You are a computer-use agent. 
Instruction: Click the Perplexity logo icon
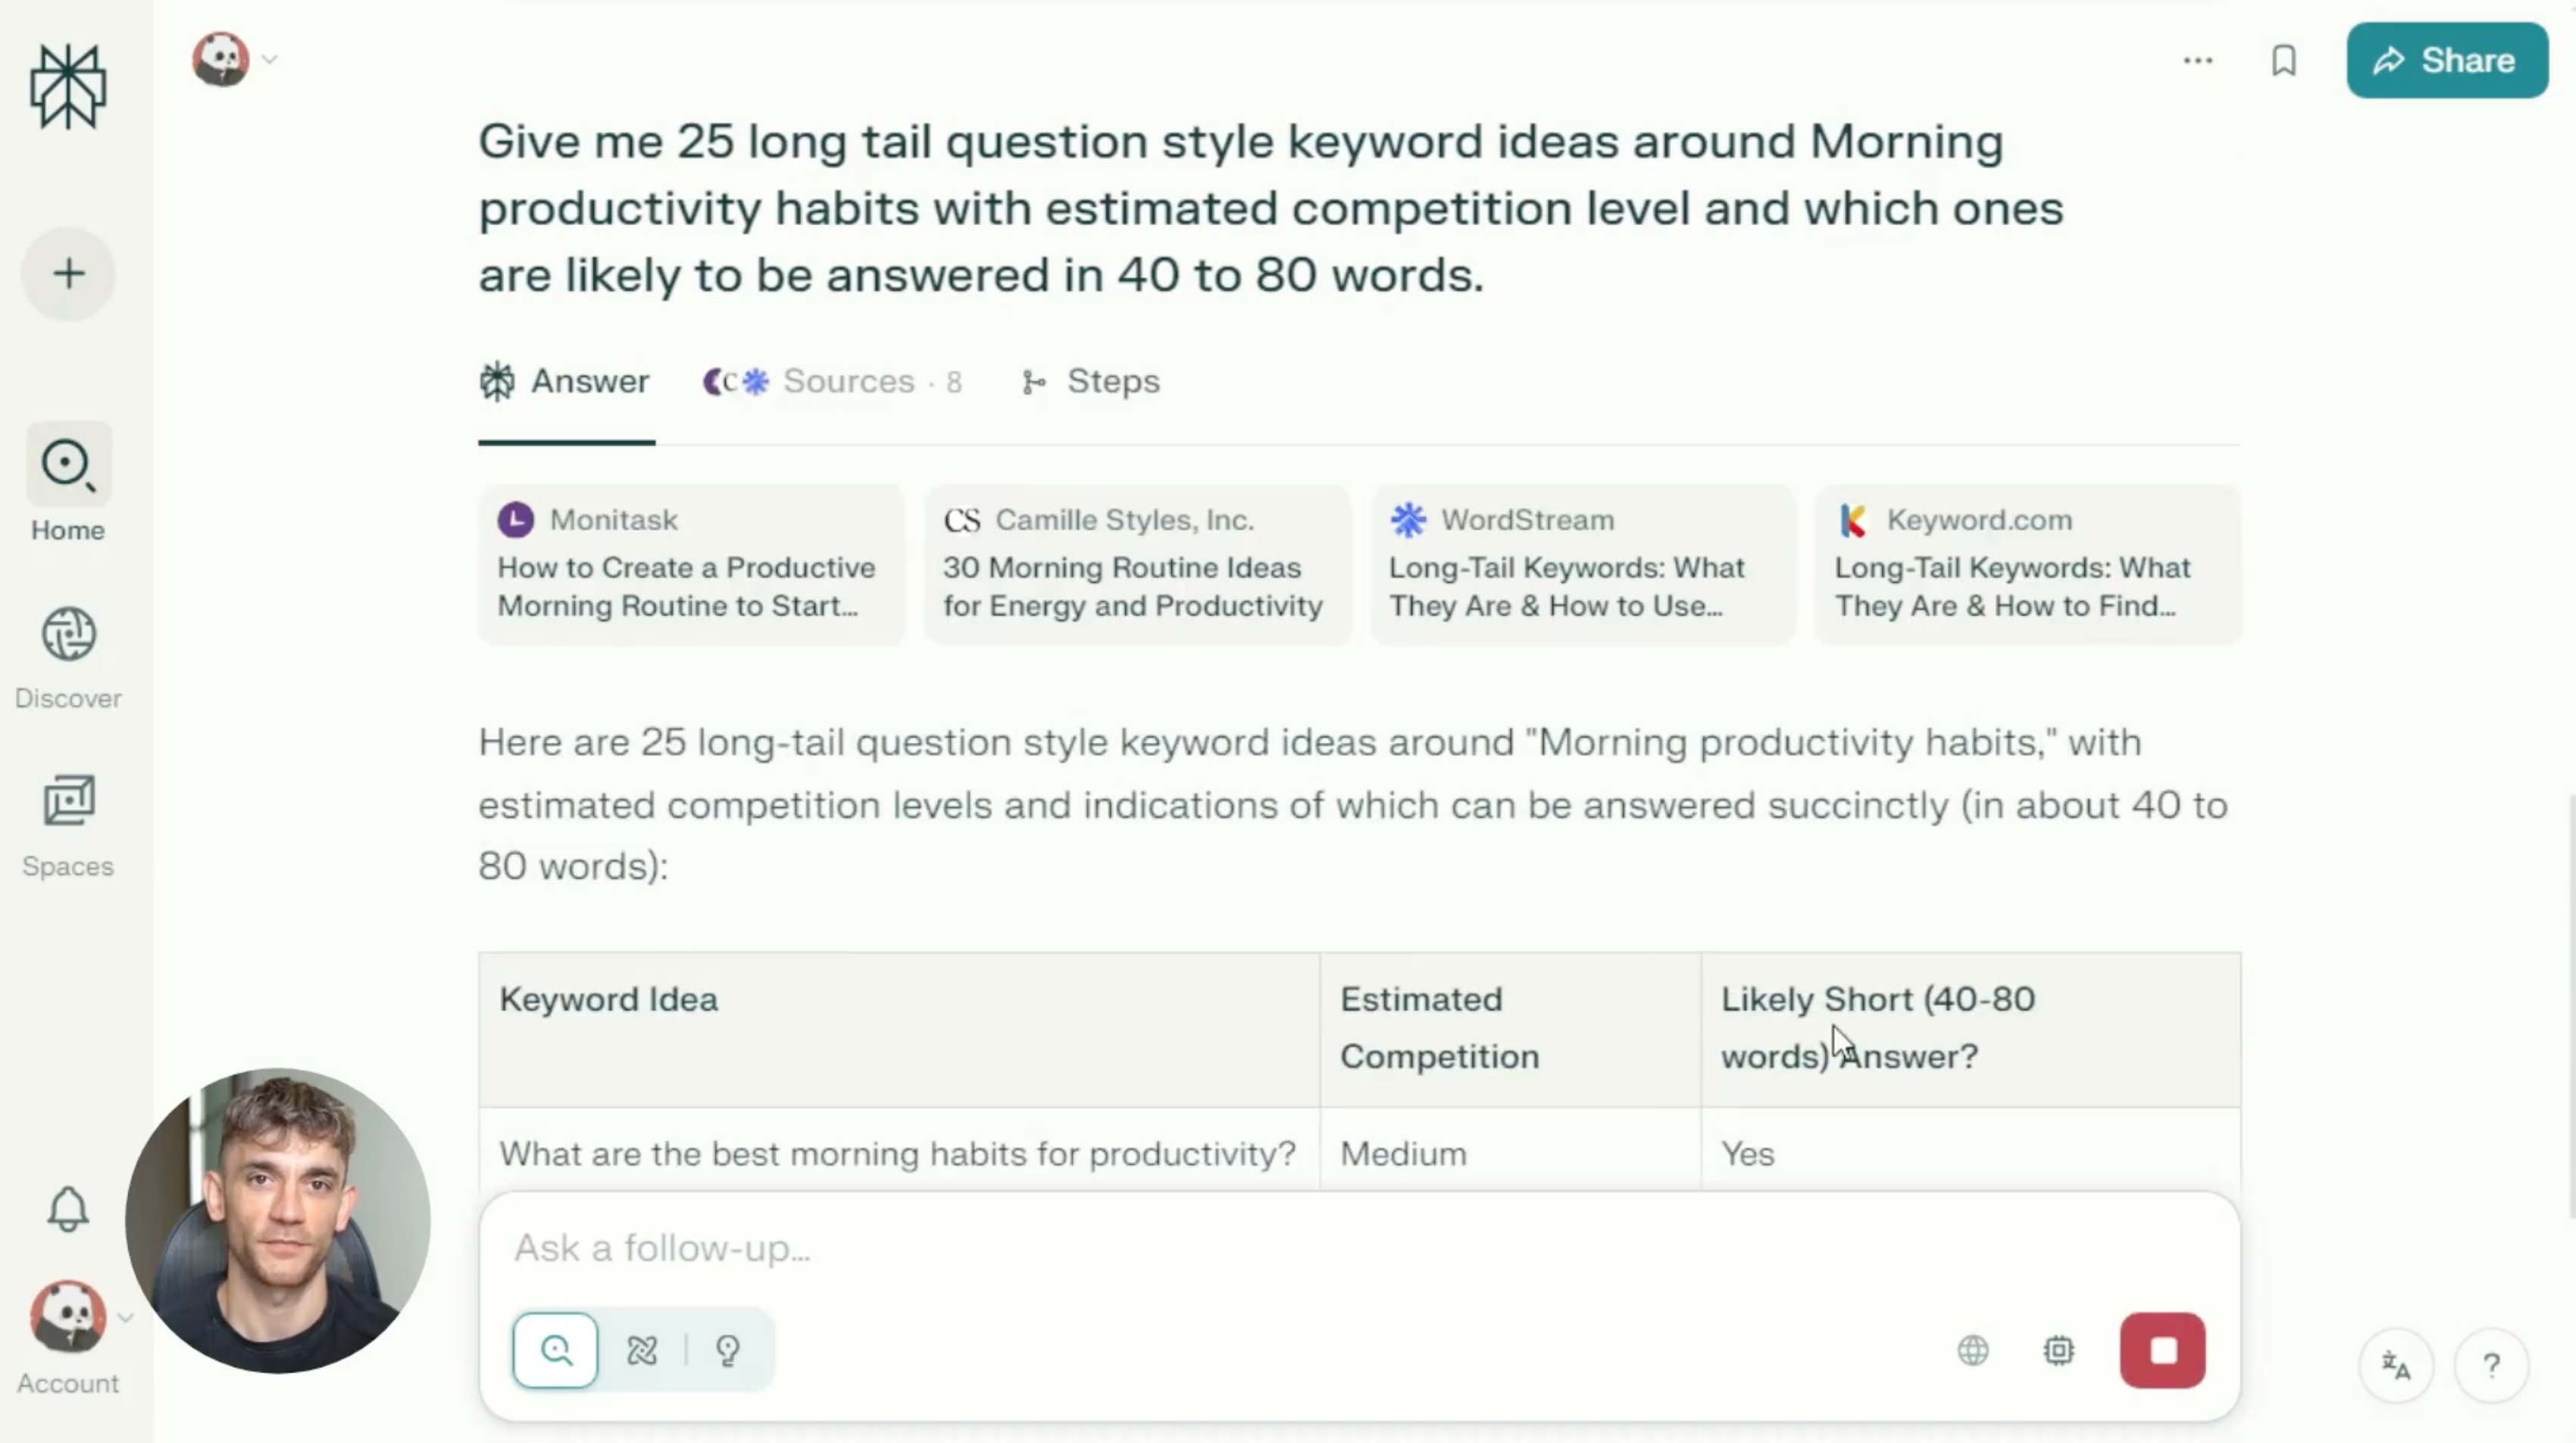pos(68,87)
